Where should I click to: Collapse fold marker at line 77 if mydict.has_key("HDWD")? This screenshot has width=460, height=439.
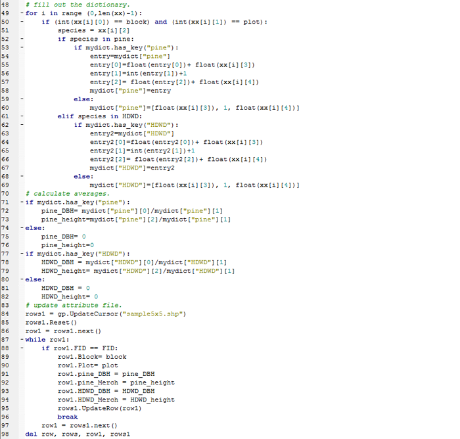coord(22,253)
